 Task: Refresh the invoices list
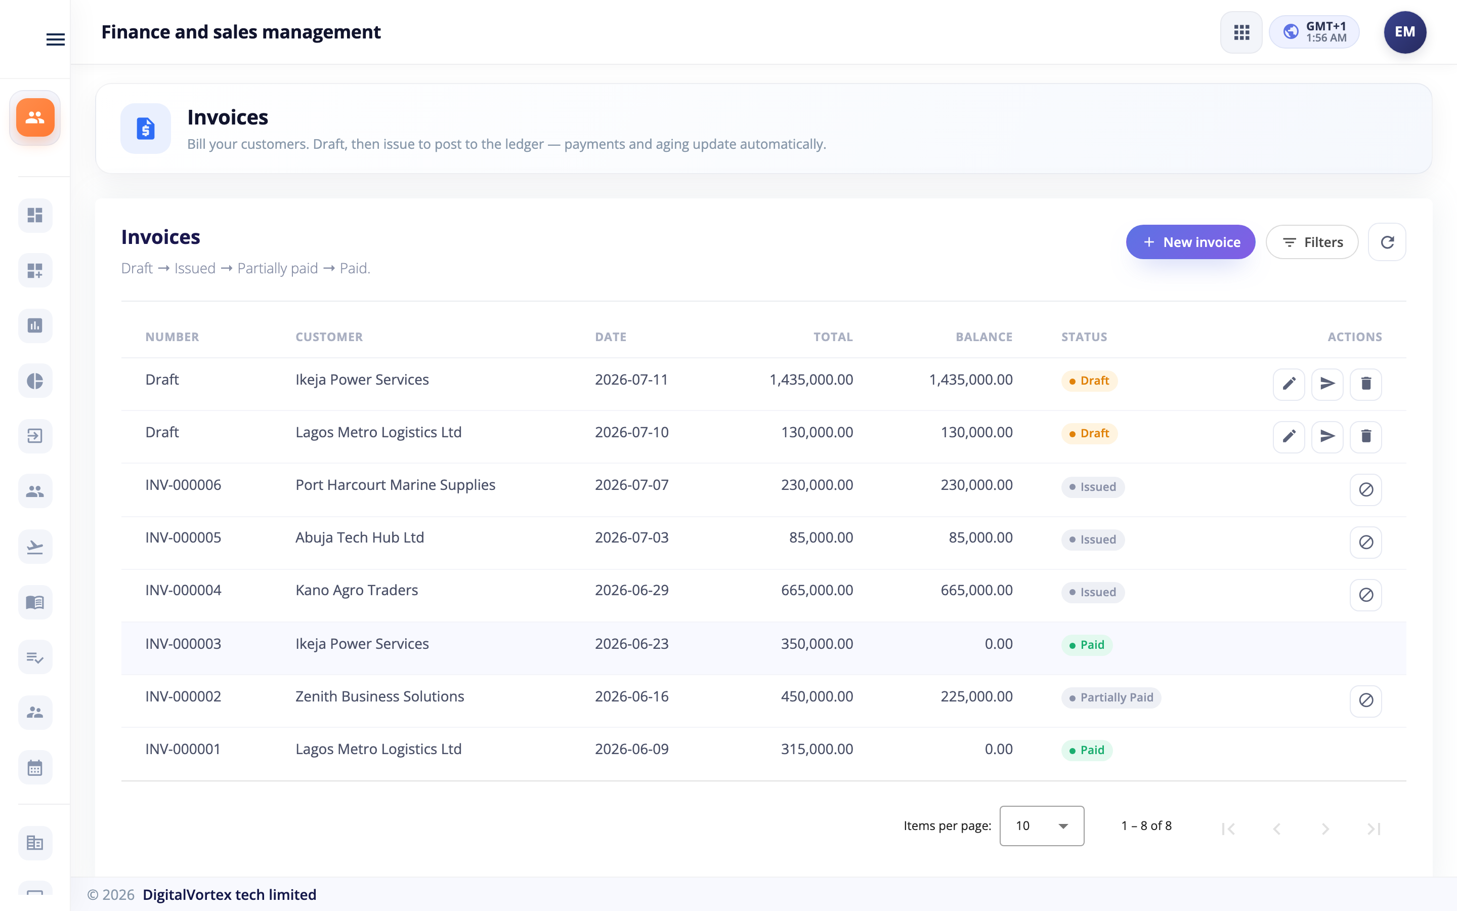pyautogui.click(x=1387, y=242)
